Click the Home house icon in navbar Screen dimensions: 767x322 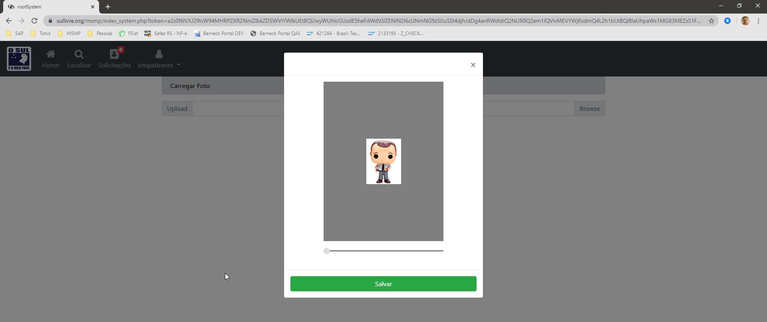(50, 54)
